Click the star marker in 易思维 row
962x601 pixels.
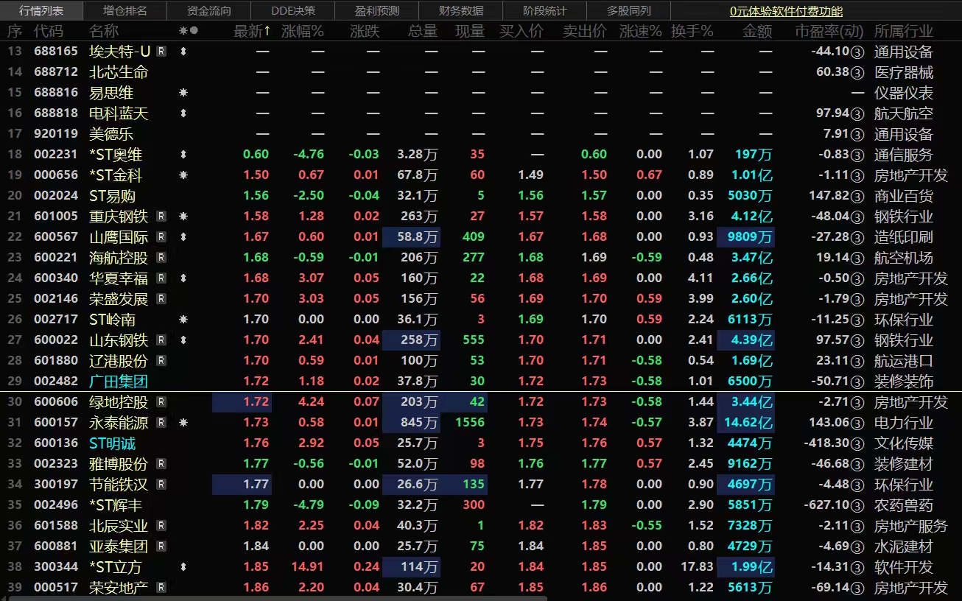(183, 93)
